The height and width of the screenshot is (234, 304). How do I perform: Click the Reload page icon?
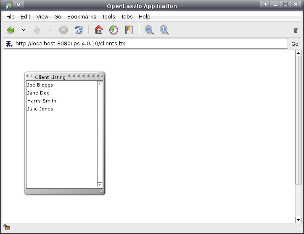coord(79,30)
